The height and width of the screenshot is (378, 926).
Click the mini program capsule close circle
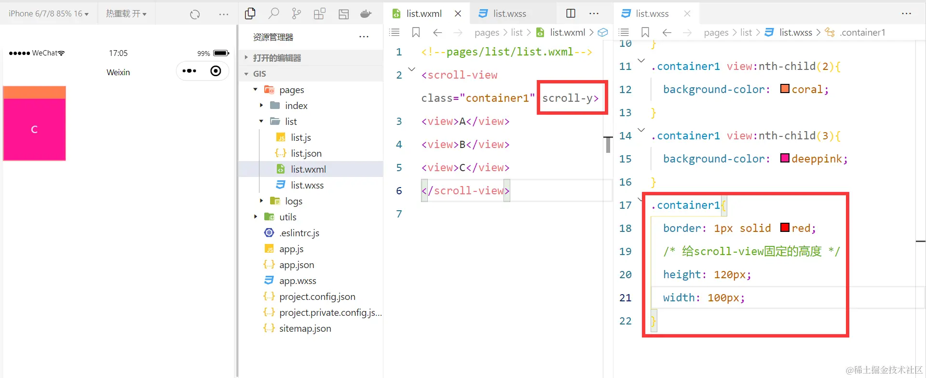(x=216, y=71)
